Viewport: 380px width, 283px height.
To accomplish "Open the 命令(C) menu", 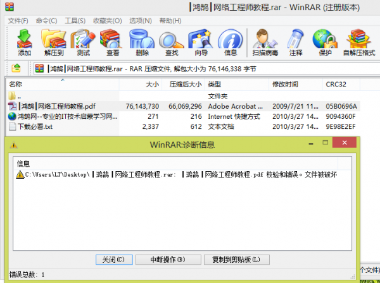I will (46, 21).
